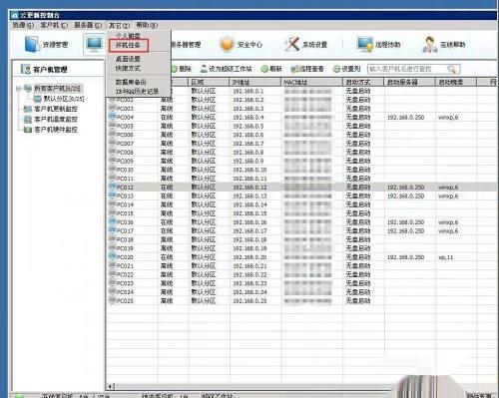Choose 桌面设置 from the dropdown menu
The width and height of the screenshot is (499, 398).
tap(128, 59)
